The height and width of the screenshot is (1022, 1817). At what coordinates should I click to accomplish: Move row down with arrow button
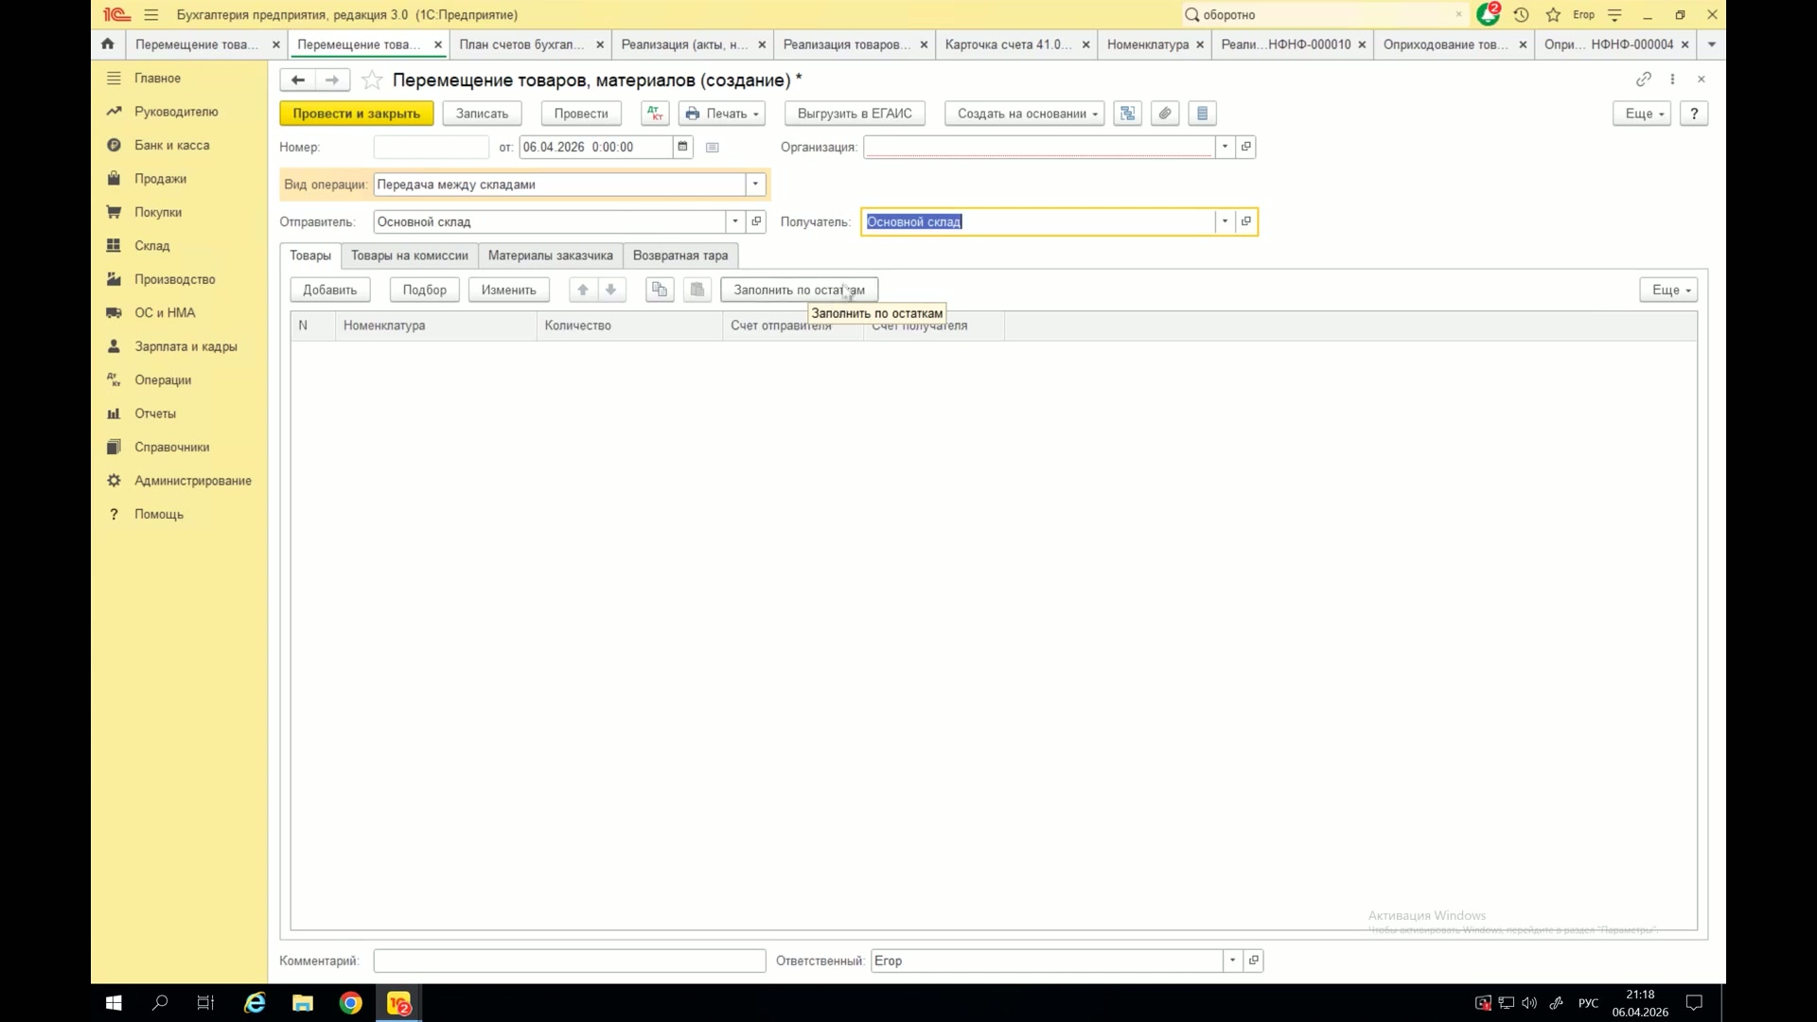pyautogui.click(x=611, y=290)
